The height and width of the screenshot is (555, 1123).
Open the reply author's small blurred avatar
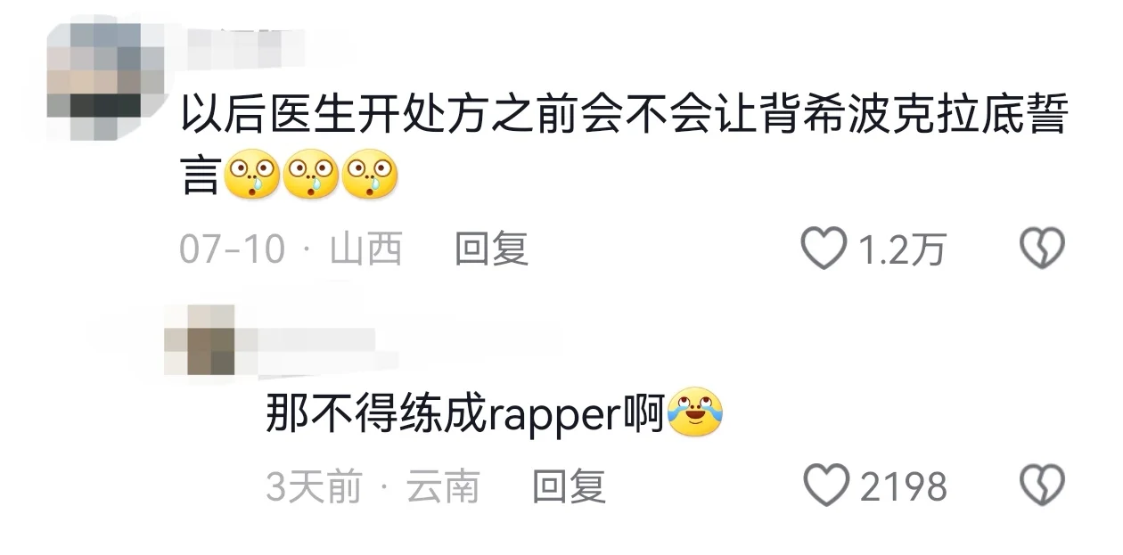click(201, 340)
